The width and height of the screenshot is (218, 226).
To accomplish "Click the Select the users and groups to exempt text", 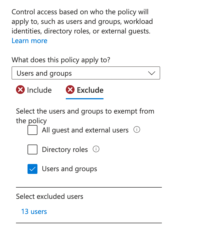I will point(85,111).
